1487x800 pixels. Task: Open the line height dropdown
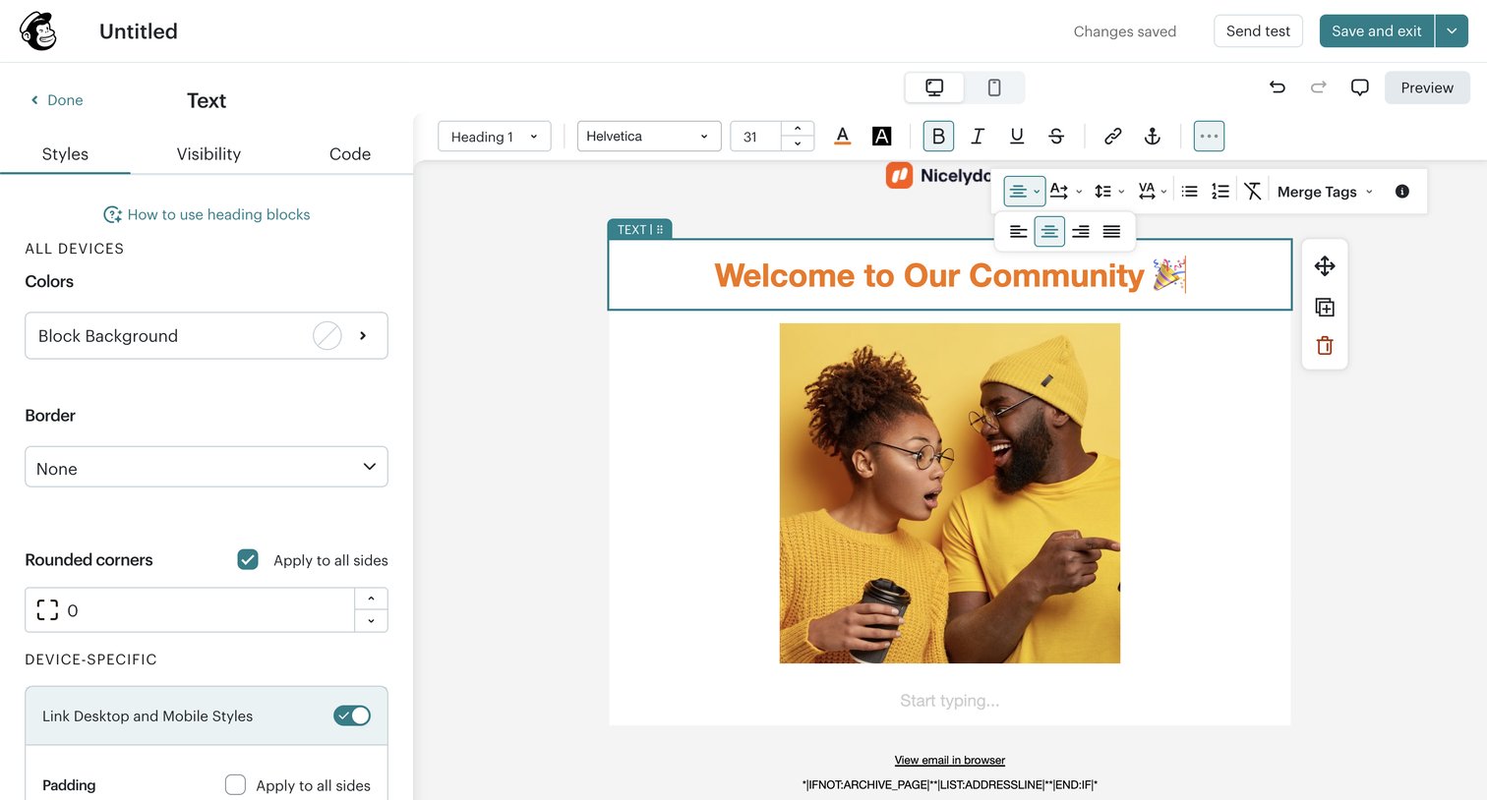(x=1109, y=192)
